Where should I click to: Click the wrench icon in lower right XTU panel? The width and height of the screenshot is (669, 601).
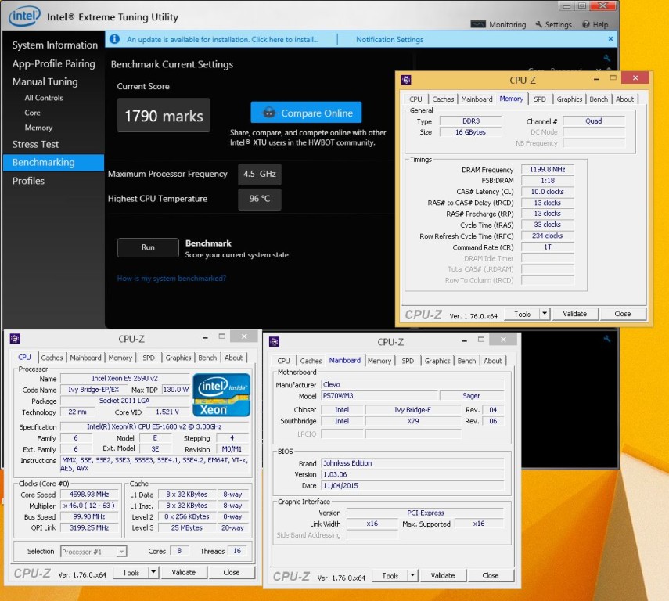pyautogui.click(x=606, y=339)
